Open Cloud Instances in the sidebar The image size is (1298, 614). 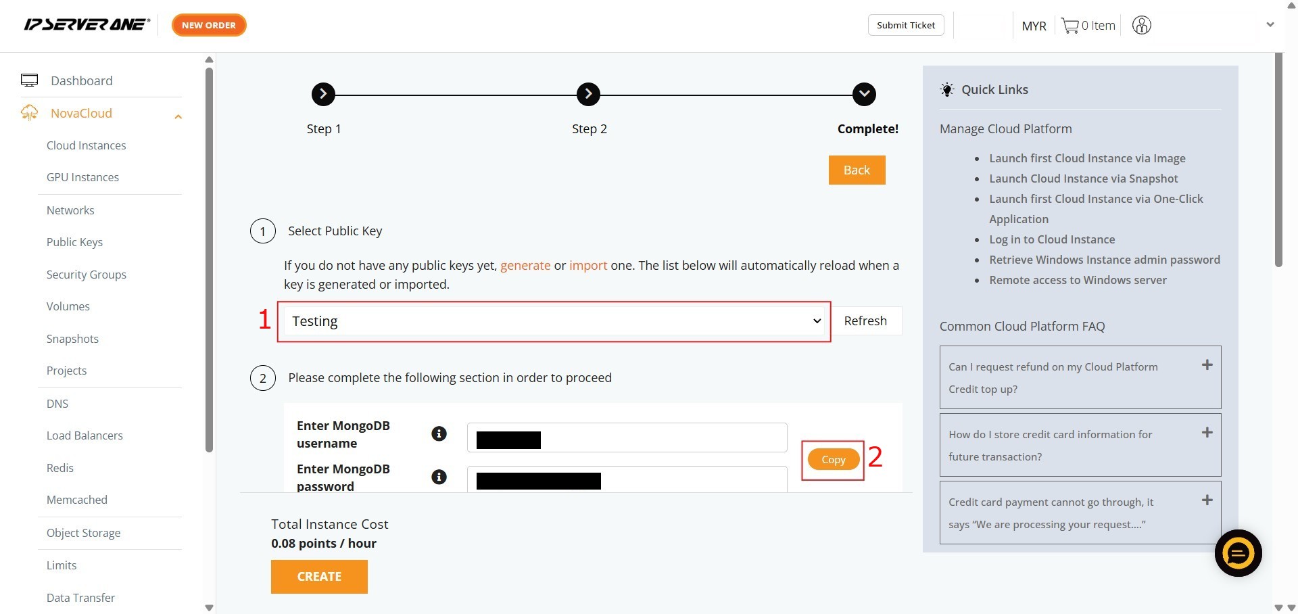click(86, 145)
